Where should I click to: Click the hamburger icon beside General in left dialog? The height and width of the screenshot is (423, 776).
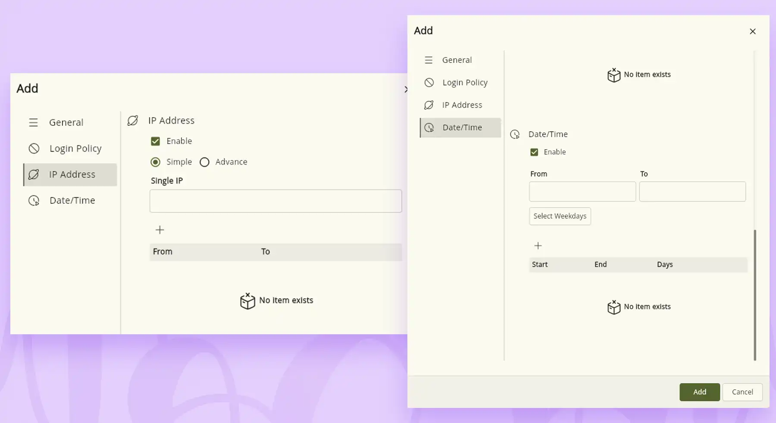[33, 123]
